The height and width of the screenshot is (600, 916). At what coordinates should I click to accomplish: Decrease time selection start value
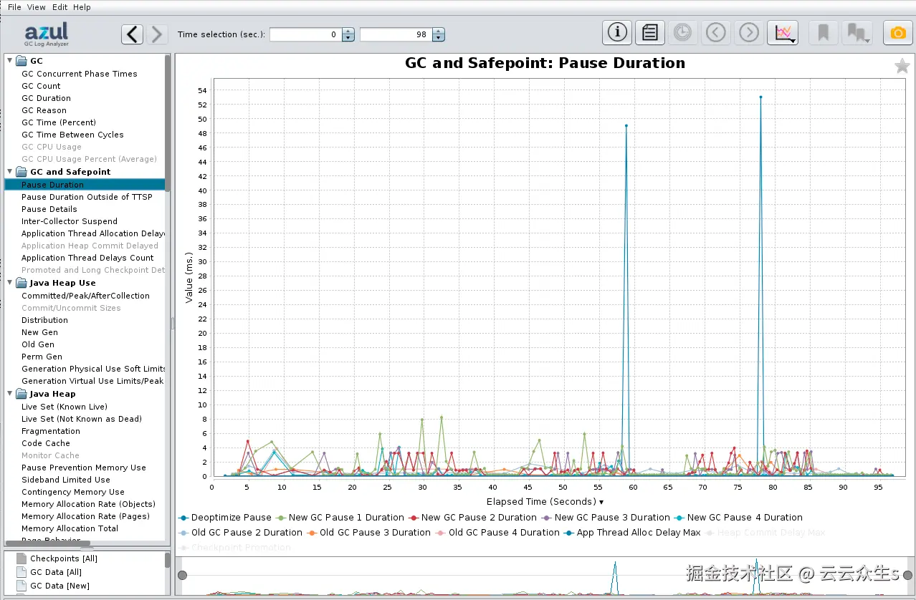pyautogui.click(x=348, y=38)
